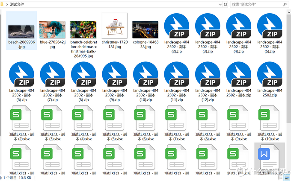
Task: Select 测试EXECL - 副本 (3).xlsx spreadsheet icon
Action: pyautogui.click(x=52, y=118)
